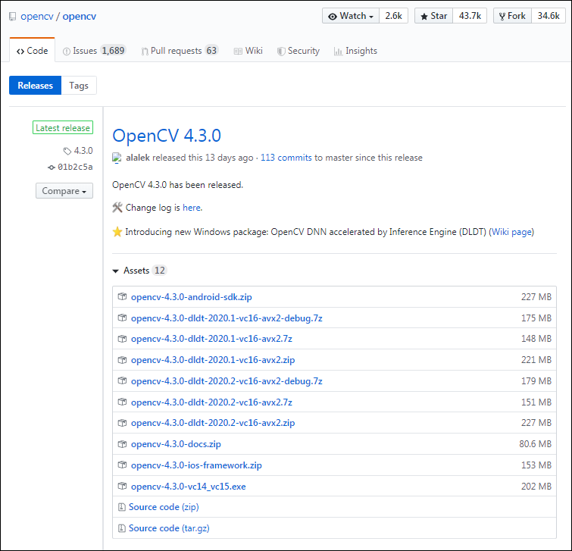Download opencv-4.3.0-vc14_vc15.exe
The height and width of the screenshot is (551, 572).
(188, 487)
